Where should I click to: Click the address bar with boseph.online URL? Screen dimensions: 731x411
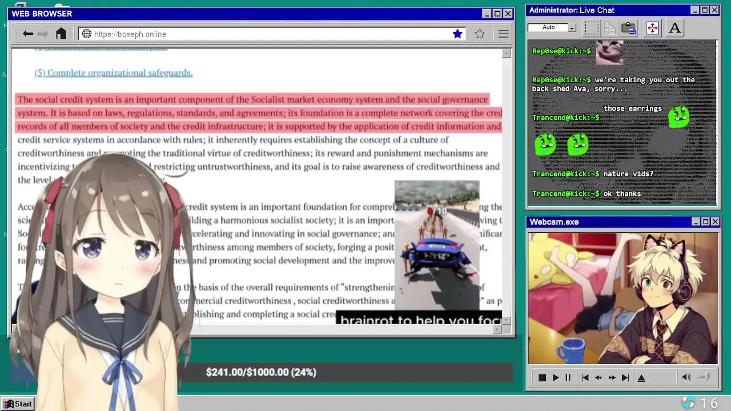(x=271, y=34)
